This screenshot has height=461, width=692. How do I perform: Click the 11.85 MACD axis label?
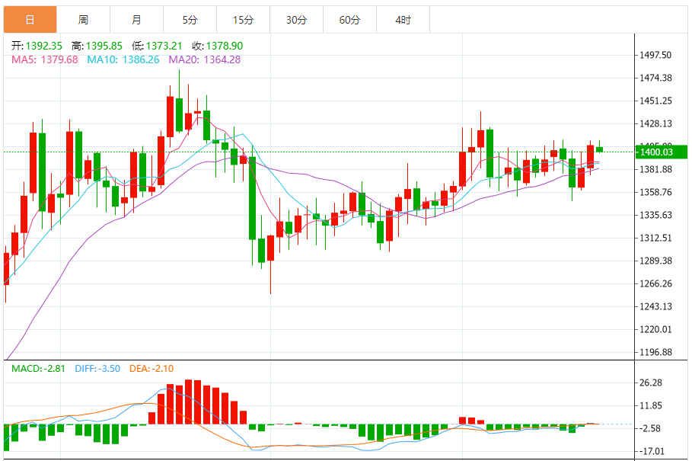[x=651, y=406]
